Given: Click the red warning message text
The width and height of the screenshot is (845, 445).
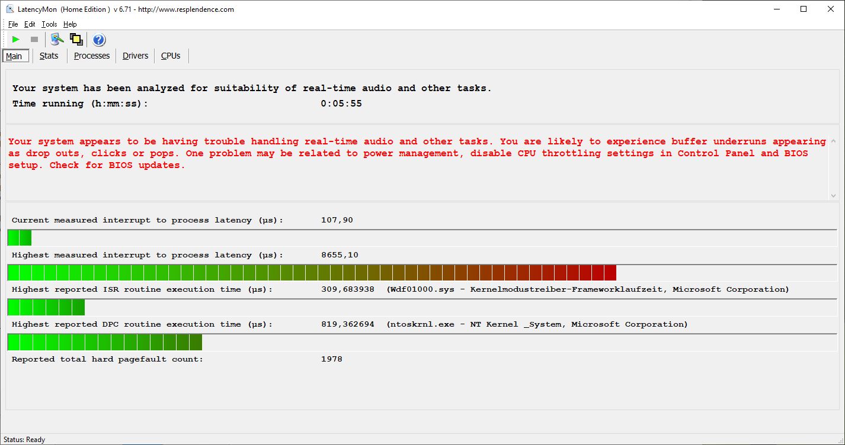Looking at the screenshot, I should point(417,153).
